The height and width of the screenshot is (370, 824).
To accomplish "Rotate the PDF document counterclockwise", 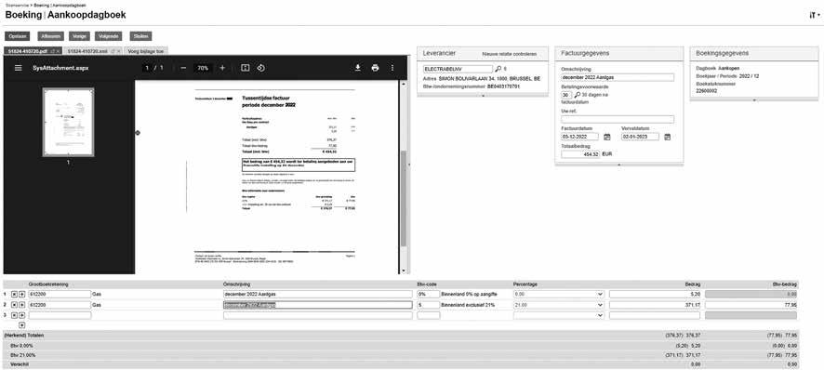I will coord(260,68).
